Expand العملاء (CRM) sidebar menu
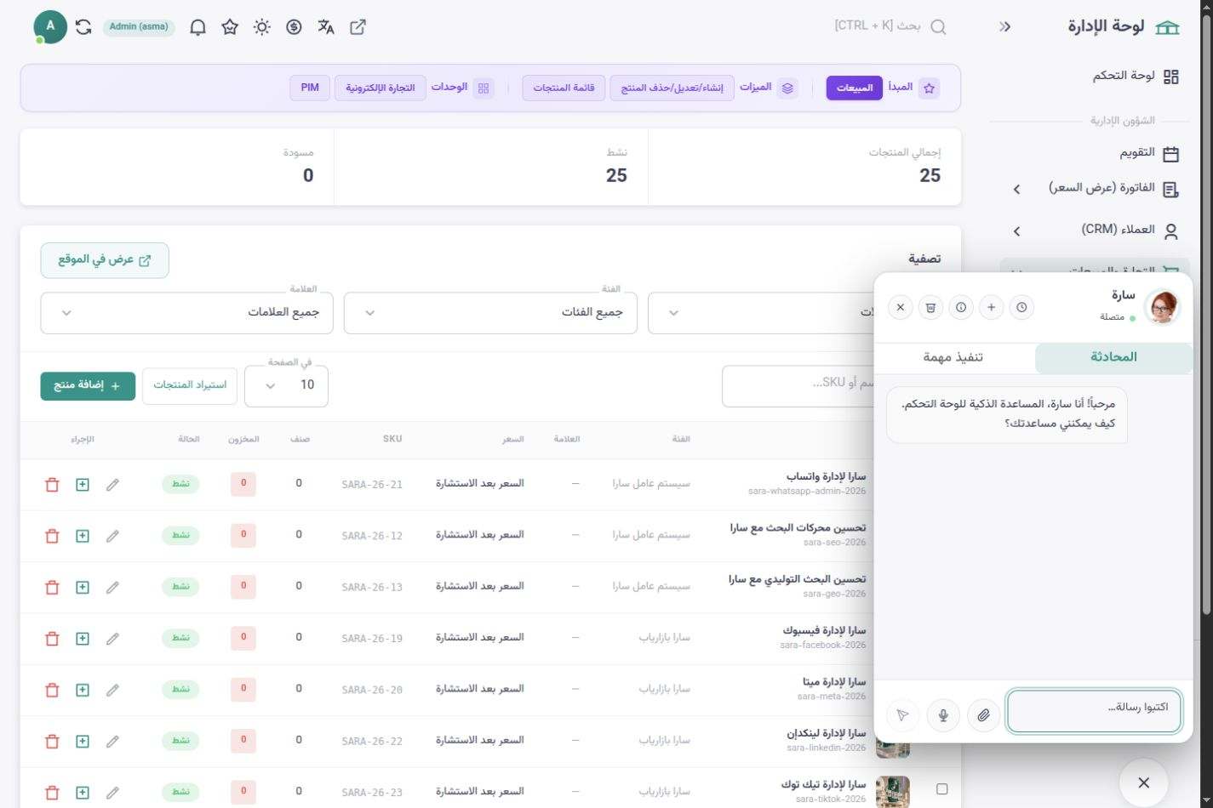The width and height of the screenshot is (1213, 808). coord(1097,230)
